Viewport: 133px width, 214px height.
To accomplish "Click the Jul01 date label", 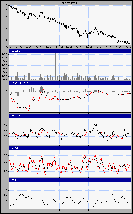I will [109, 47].
